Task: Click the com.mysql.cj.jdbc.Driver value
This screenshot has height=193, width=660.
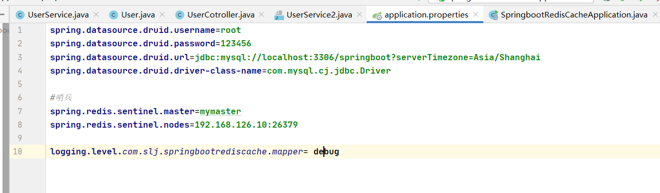Action: click(x=328, y=71)
